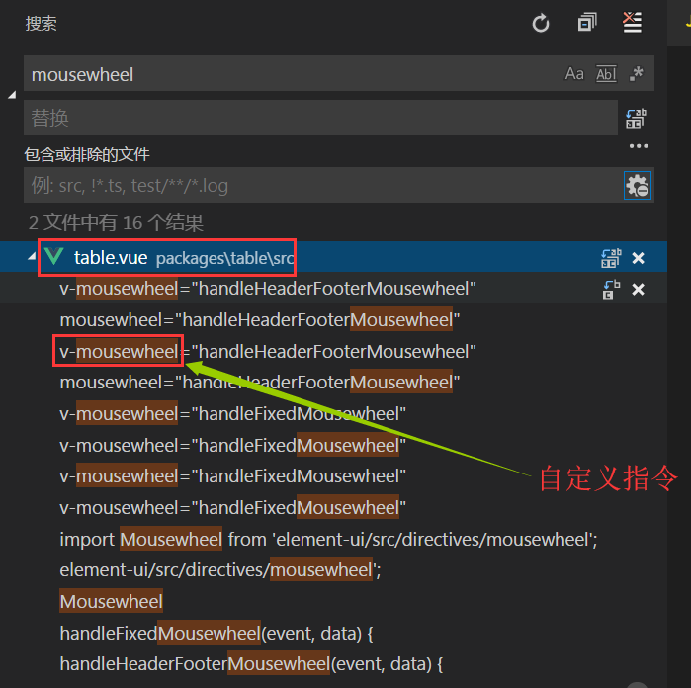Open first v-mousewheel="handleFixedMousewheel" result
The image size is (691, 688).
tap(233, 414)
